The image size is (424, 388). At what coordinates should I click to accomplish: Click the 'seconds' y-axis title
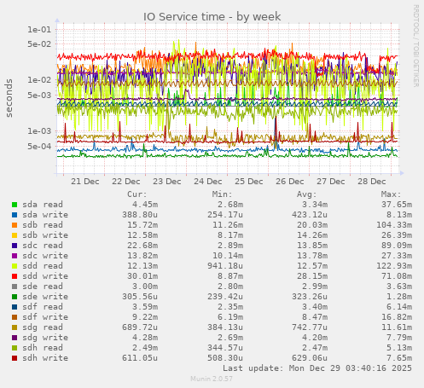(x=9, y=98)
